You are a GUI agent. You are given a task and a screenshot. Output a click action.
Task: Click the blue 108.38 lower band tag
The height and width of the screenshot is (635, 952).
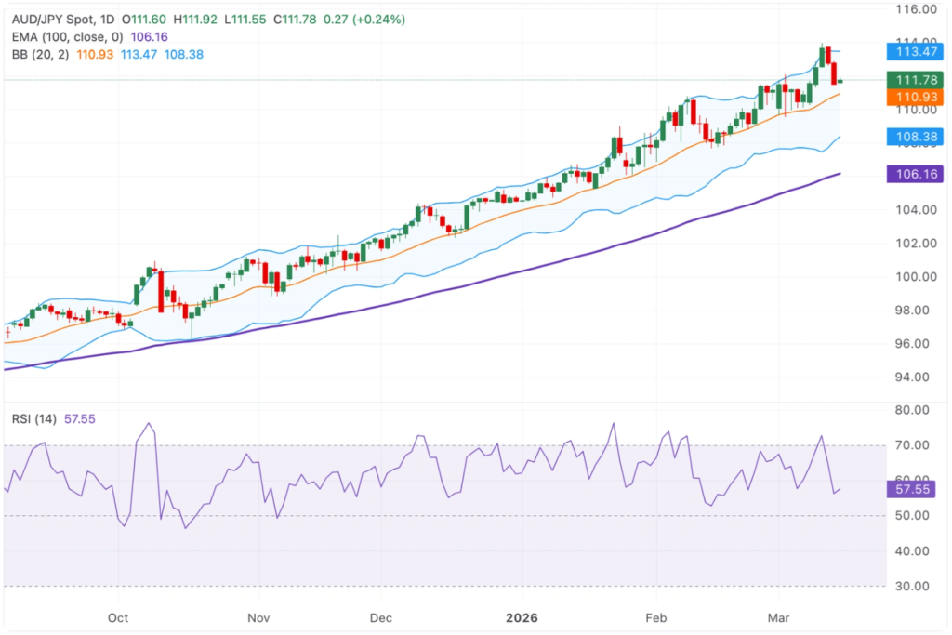(x=915, y=137)
